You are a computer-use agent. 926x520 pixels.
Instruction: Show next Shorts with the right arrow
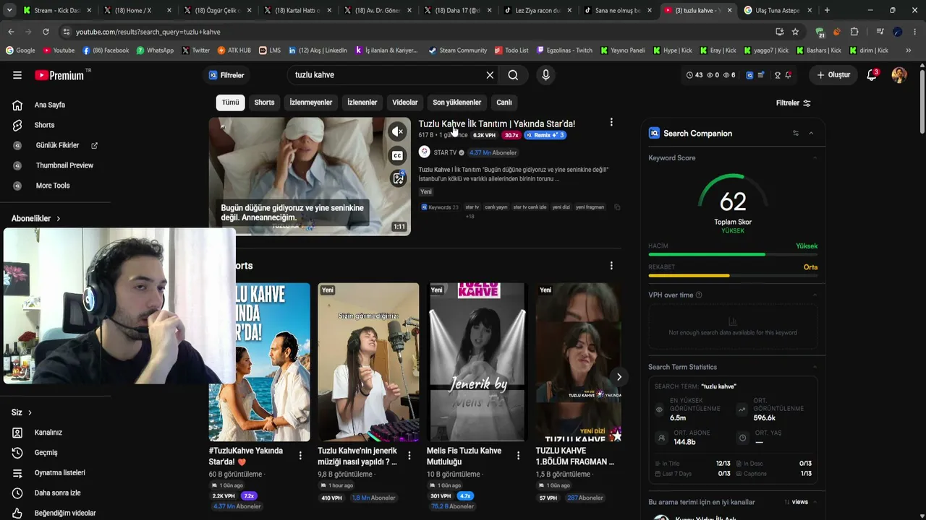[x=619, y=377]
